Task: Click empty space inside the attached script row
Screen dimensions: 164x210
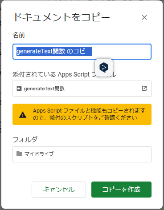Action: 102,89
